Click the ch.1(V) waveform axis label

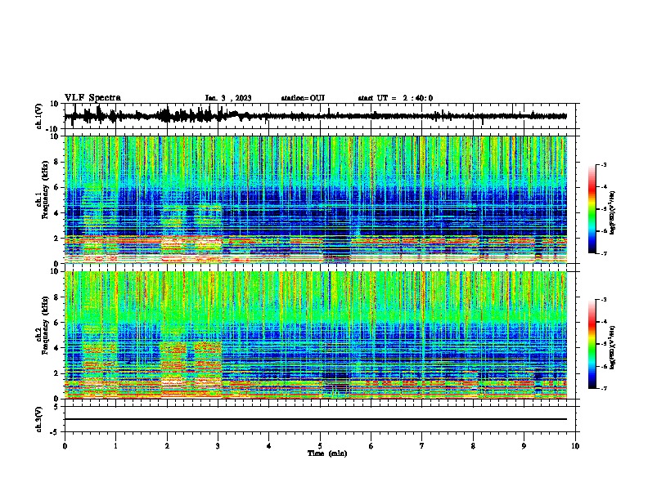(x=39, y=116)
